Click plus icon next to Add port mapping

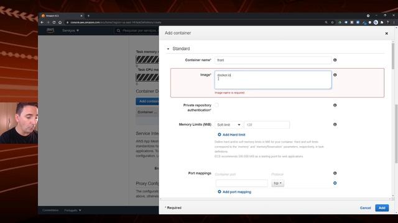pyautogui.click(x=220, y=191)
